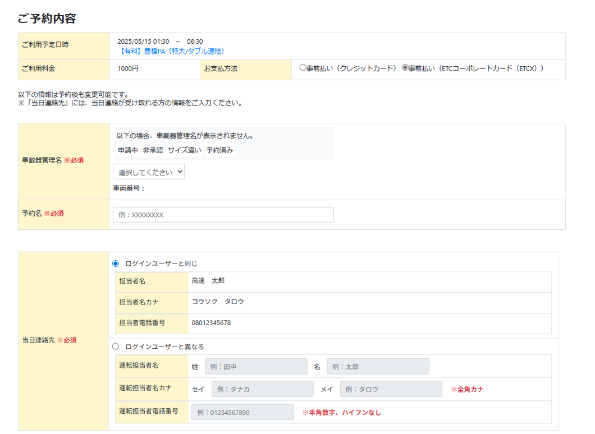595x434 pixels.
Task: Click the 予約済み status tag
Action: [219, 150]
